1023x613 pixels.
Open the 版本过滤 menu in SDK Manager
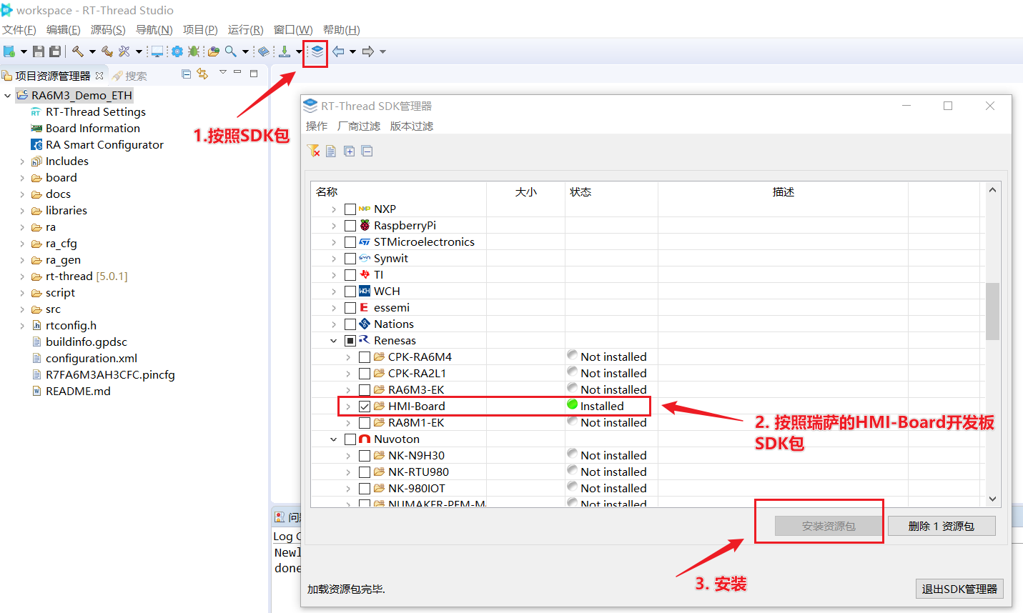(412, 126)
